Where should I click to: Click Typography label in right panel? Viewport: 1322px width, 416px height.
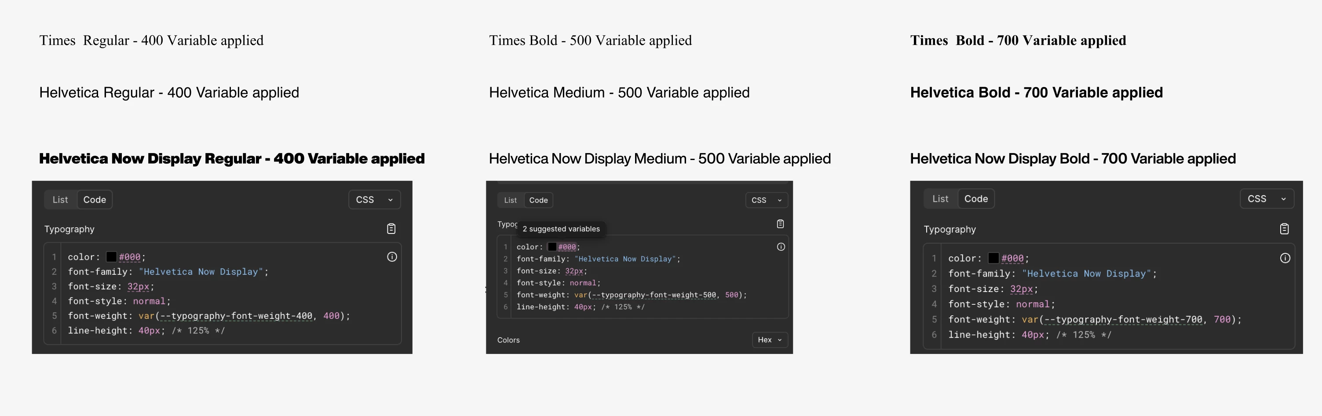point(950,229)
